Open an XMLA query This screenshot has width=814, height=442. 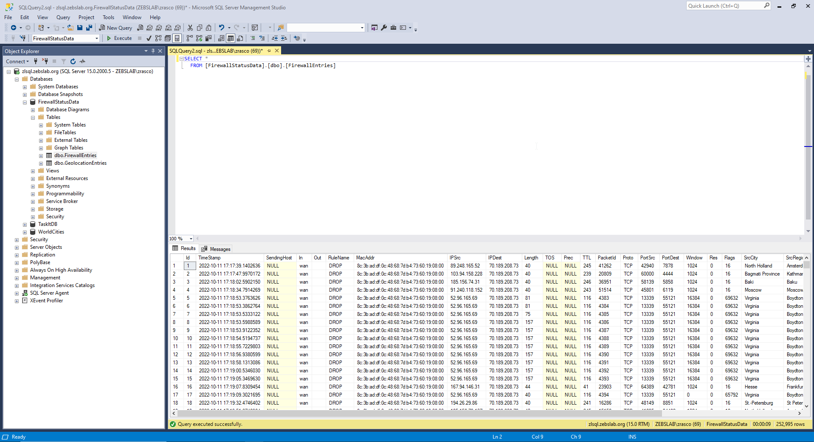click(169, 28)
